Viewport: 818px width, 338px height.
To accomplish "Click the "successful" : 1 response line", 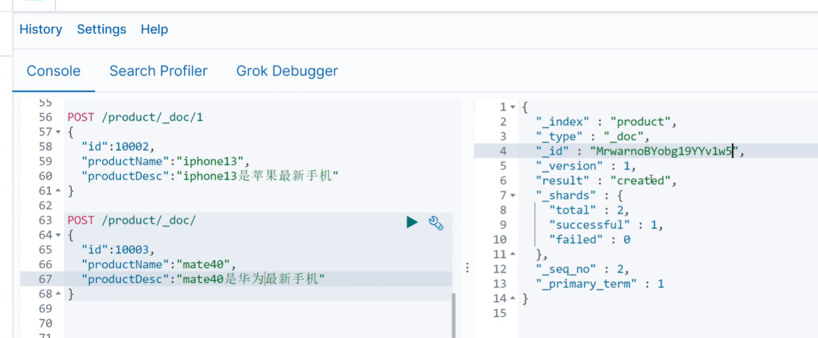I will (x=606, y=224).
